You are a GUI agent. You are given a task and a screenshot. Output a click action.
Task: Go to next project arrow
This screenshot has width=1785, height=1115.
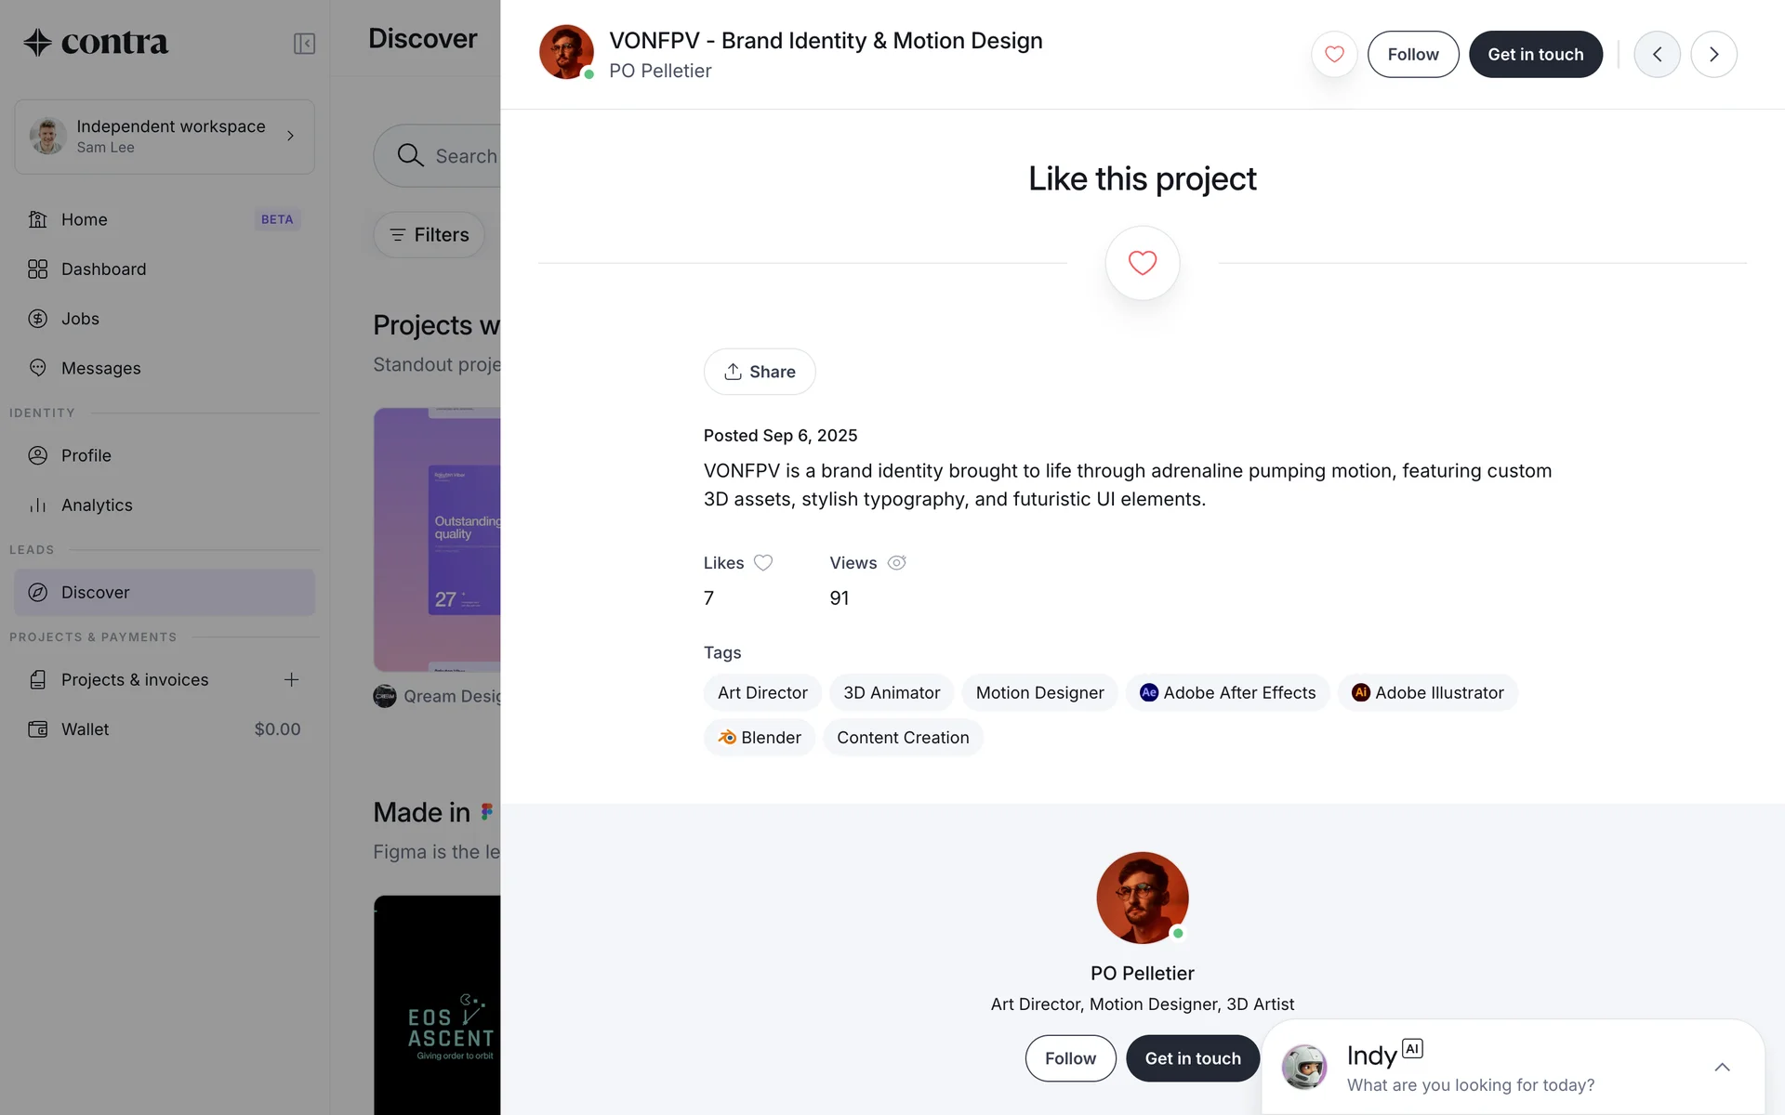[x=1713, y=54]
